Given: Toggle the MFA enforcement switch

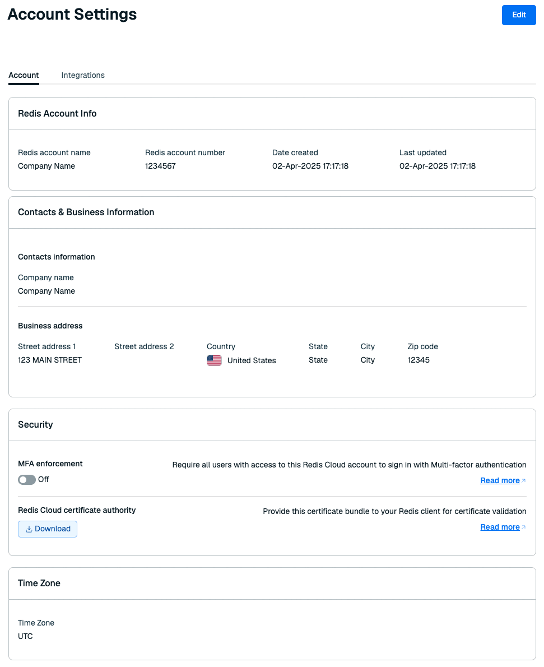Looking at the screenshot, I should [x=27, y=480].
